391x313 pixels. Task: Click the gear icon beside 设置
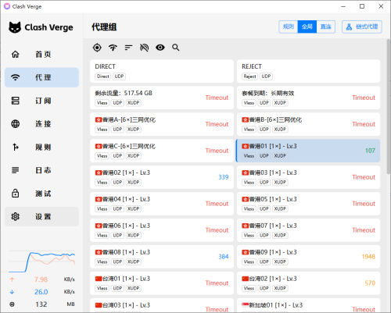tap(16, 216)
